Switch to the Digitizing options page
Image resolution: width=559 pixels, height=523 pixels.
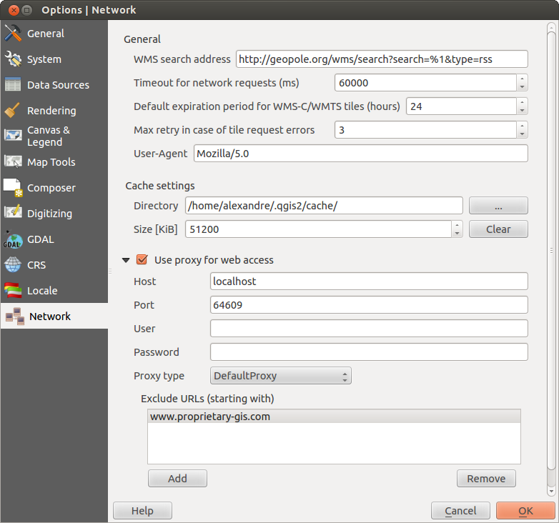pos(49,214)
